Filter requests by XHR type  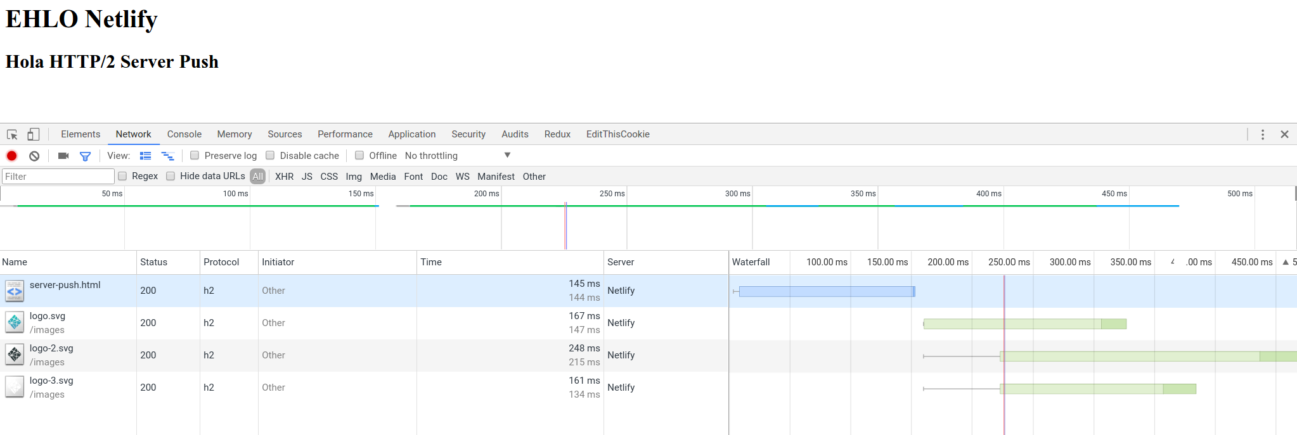[284, 177]
